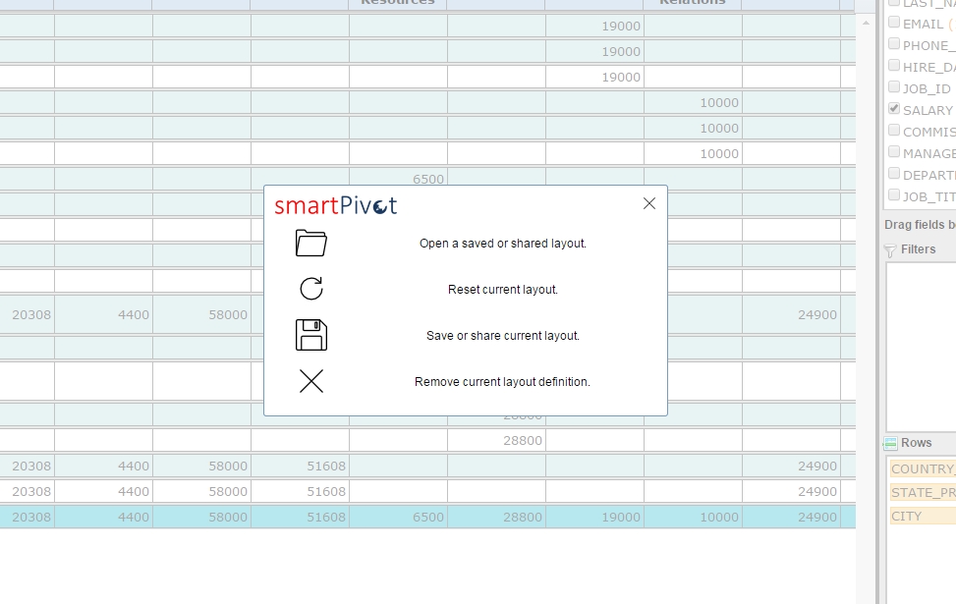Click the reset layout circular arrow icon
The height and width of the screenshot is (604, 956).
point(310,289)
